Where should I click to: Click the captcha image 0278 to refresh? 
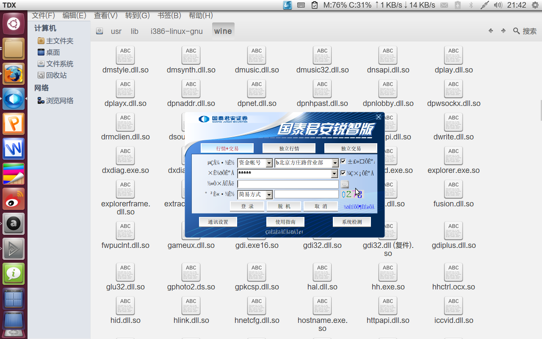pos(352,194)
